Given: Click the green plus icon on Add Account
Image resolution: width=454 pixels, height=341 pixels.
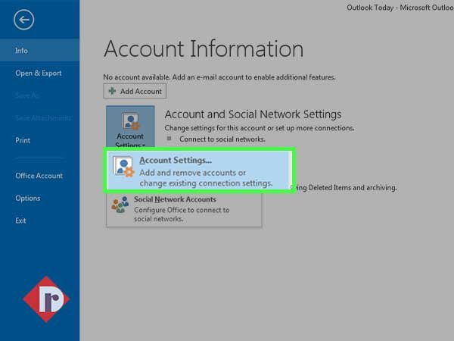Looking at the screenshot, I should point(112,91).
